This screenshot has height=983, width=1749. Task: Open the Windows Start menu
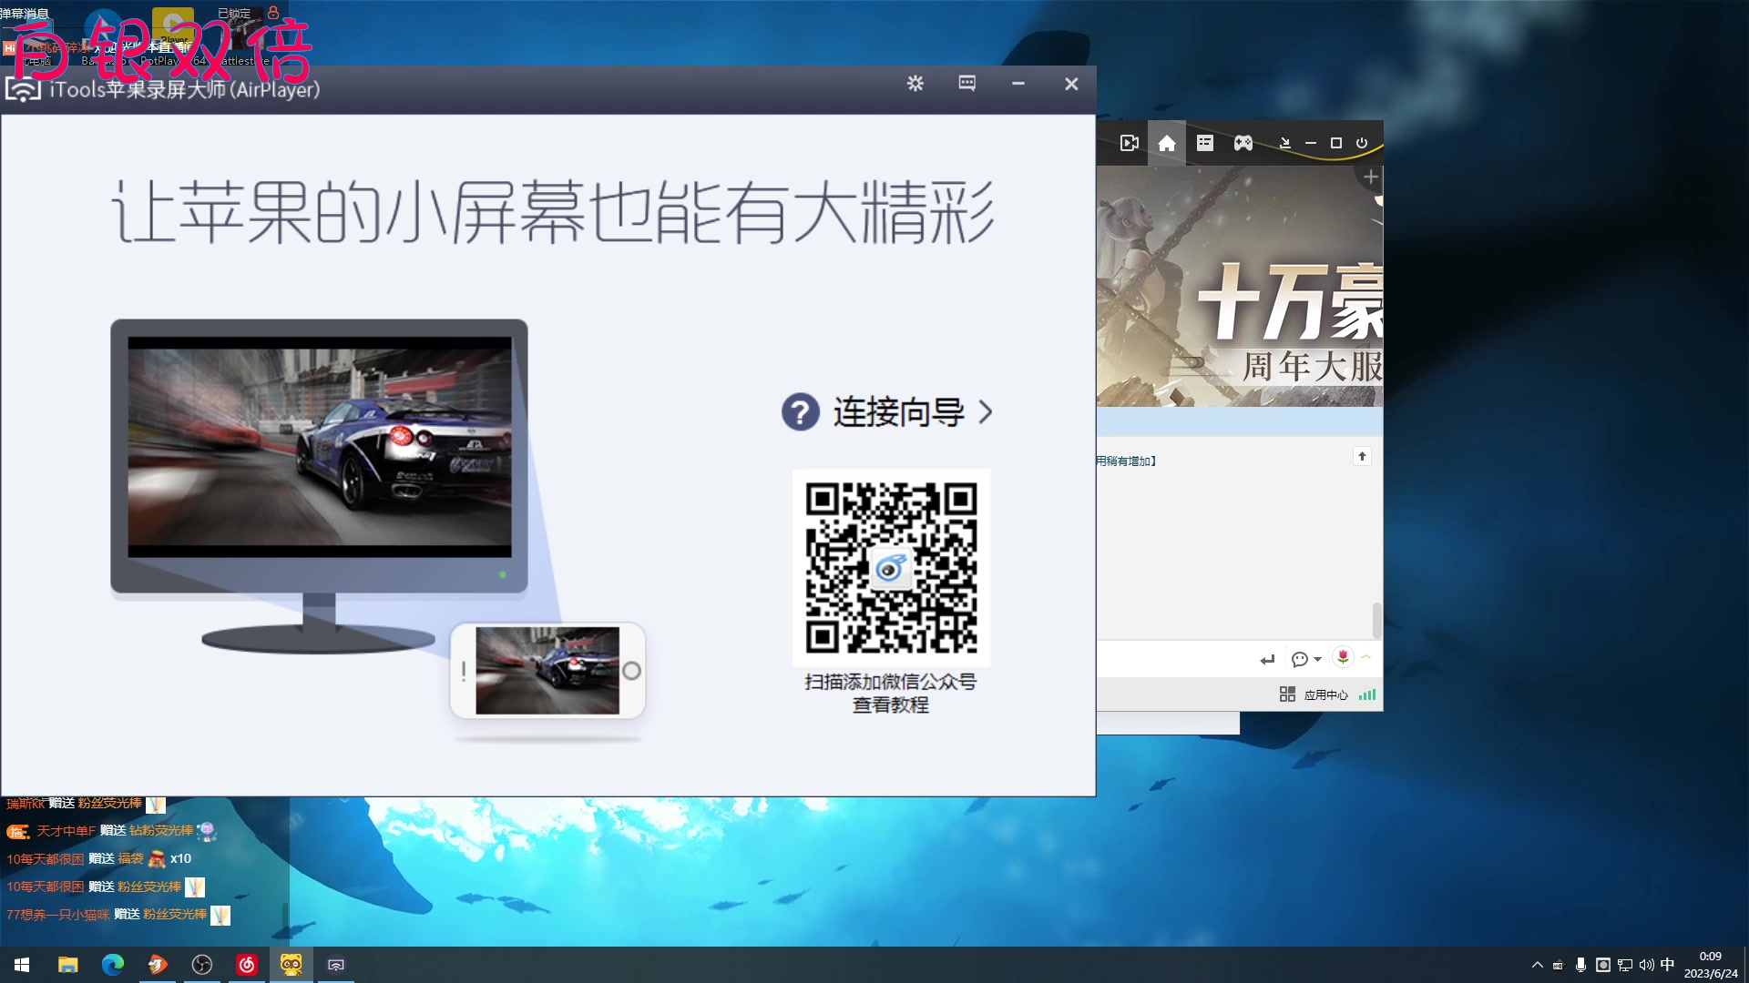(22, 965)
